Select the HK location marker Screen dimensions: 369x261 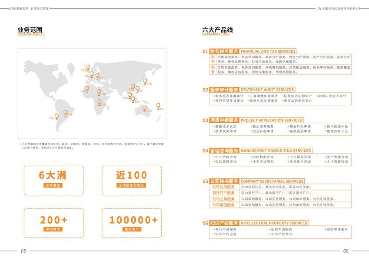(x=138, y=89)
